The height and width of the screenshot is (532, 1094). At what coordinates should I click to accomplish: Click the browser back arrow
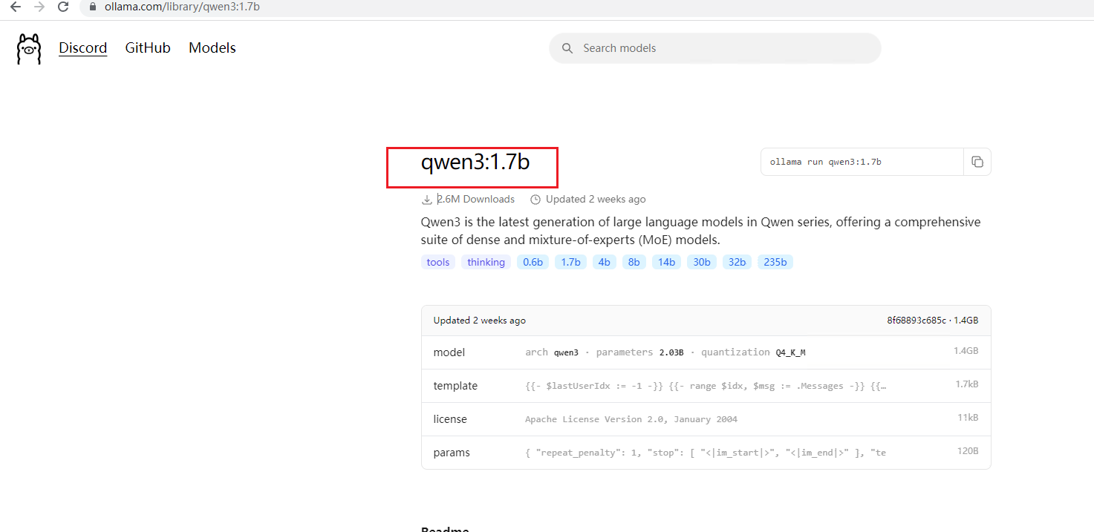pos(16,7)
